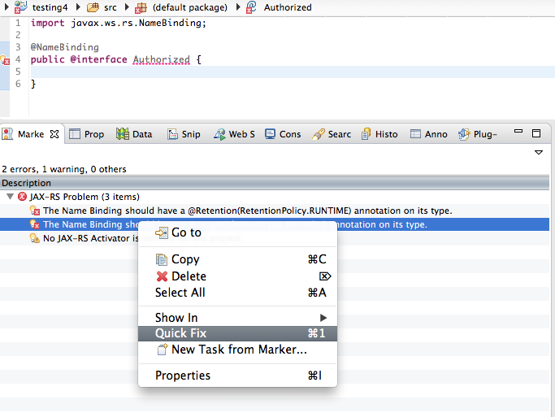The image size is (555, 417).
Task: Switch to the Data tab
Action: point(134,134)
